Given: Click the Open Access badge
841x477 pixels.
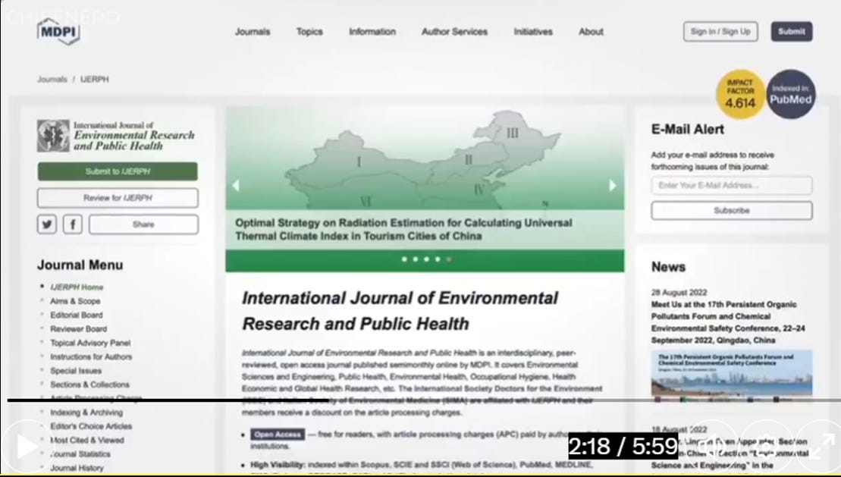Looking at the screenshot, I should pyautogui.click(x=278, y=435).
